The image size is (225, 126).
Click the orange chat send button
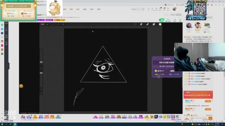[210, 119]
